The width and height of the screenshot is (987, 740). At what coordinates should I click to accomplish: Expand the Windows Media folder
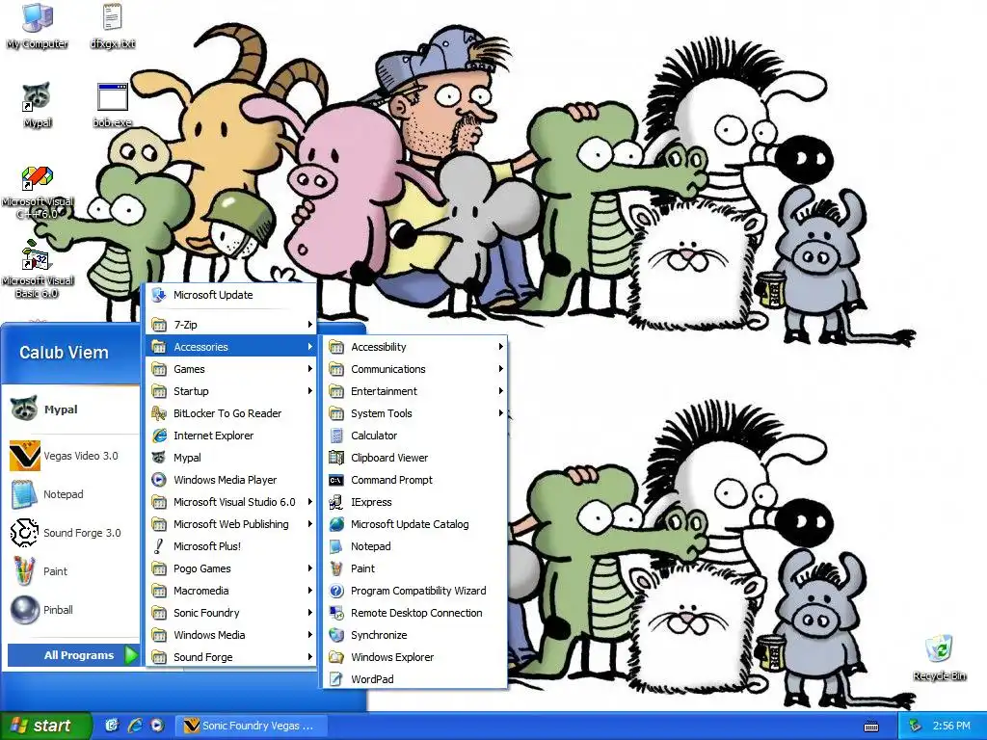(x=231, y=635)
